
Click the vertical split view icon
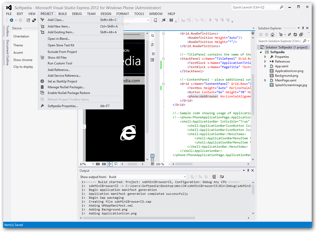coord(153,156)
